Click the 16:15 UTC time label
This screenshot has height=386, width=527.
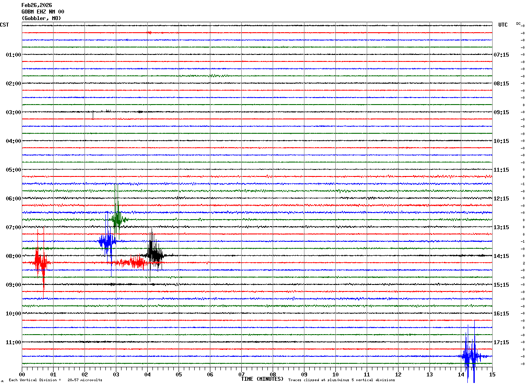pyautogui.click(x=501, y=314)
